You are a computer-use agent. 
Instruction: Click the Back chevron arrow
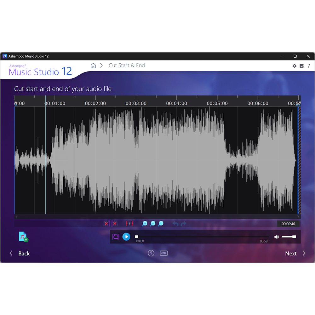tap(11, 253)
